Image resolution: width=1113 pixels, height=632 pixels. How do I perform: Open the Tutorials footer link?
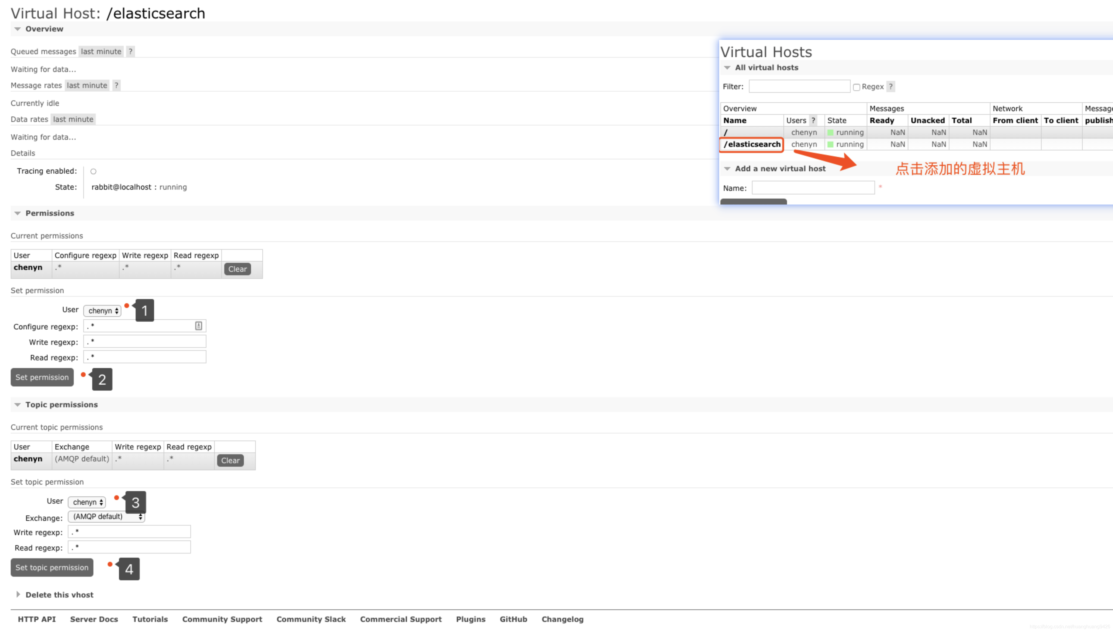pyautogui.click(x=150, y=619)
